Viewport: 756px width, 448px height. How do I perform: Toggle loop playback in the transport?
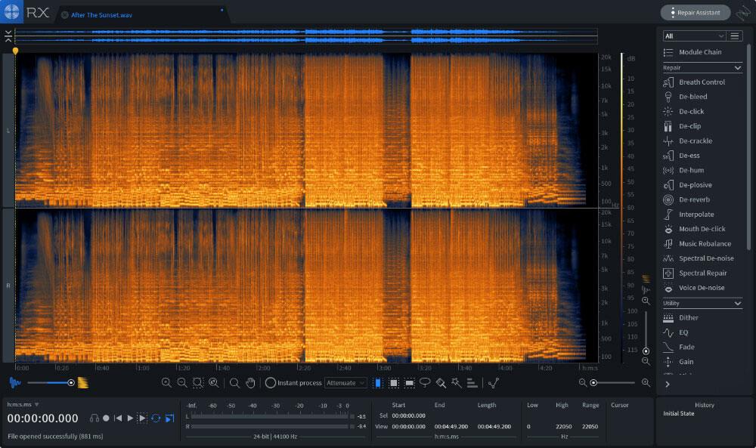[156, 418]
